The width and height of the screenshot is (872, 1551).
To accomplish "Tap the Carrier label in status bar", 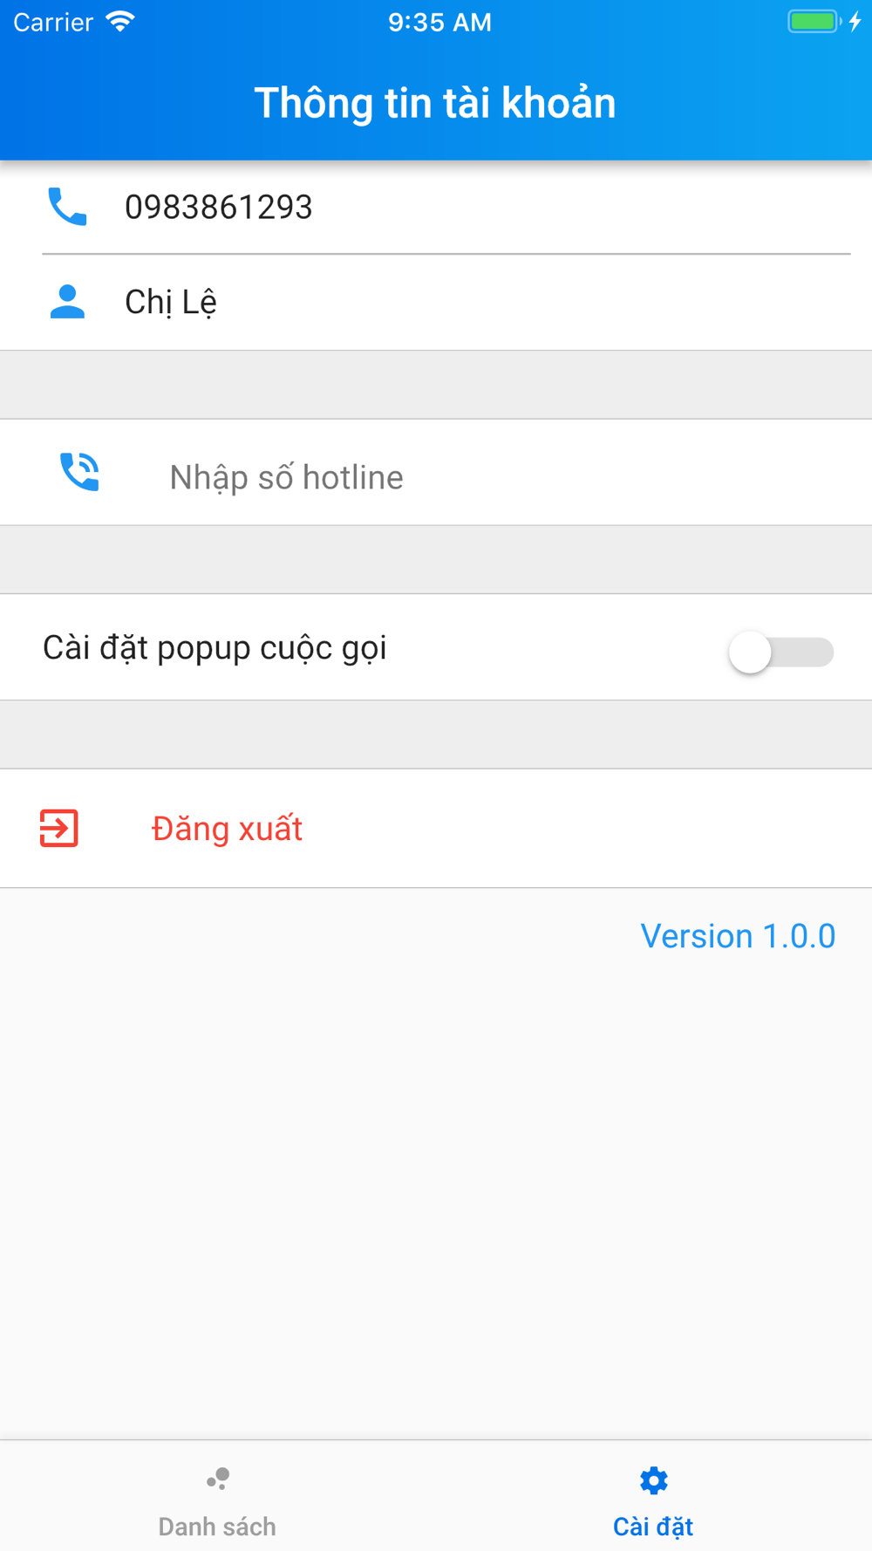I will [x=53, y=23].
